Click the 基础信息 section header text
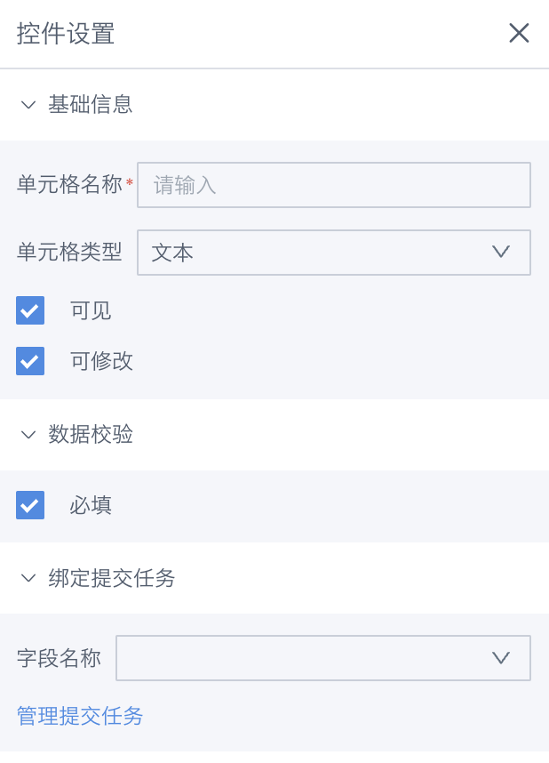 coord(91,105)
